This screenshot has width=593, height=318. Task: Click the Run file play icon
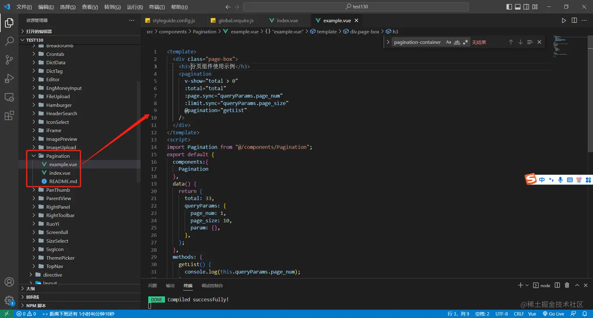click(564, 20)
